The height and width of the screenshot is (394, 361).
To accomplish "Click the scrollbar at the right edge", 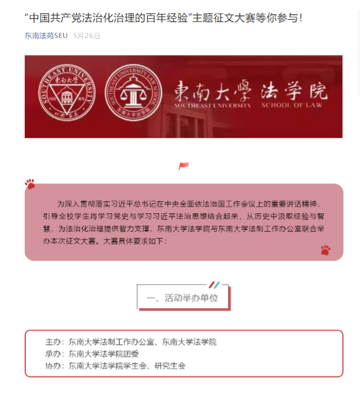I will click(359, 52).
